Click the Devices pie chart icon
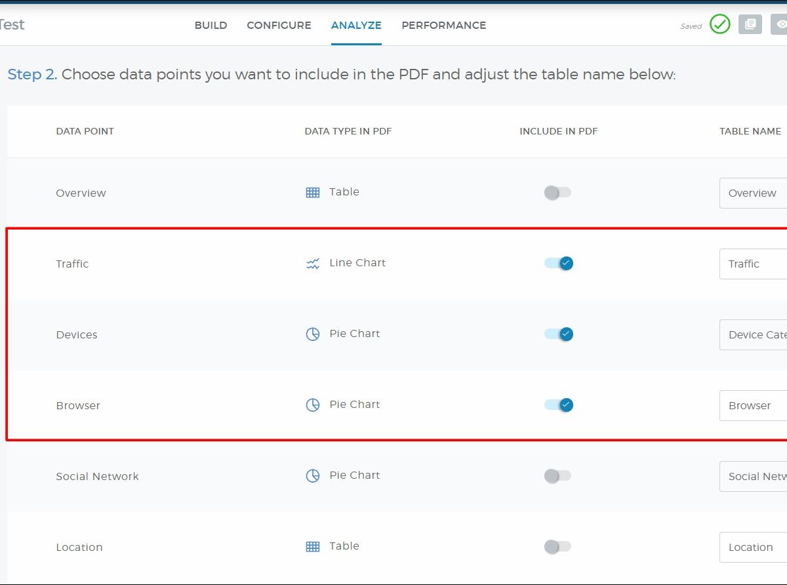 (313, 334)
